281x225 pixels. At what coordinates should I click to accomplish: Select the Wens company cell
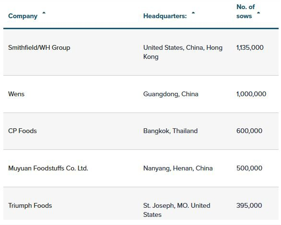point(16,94)
